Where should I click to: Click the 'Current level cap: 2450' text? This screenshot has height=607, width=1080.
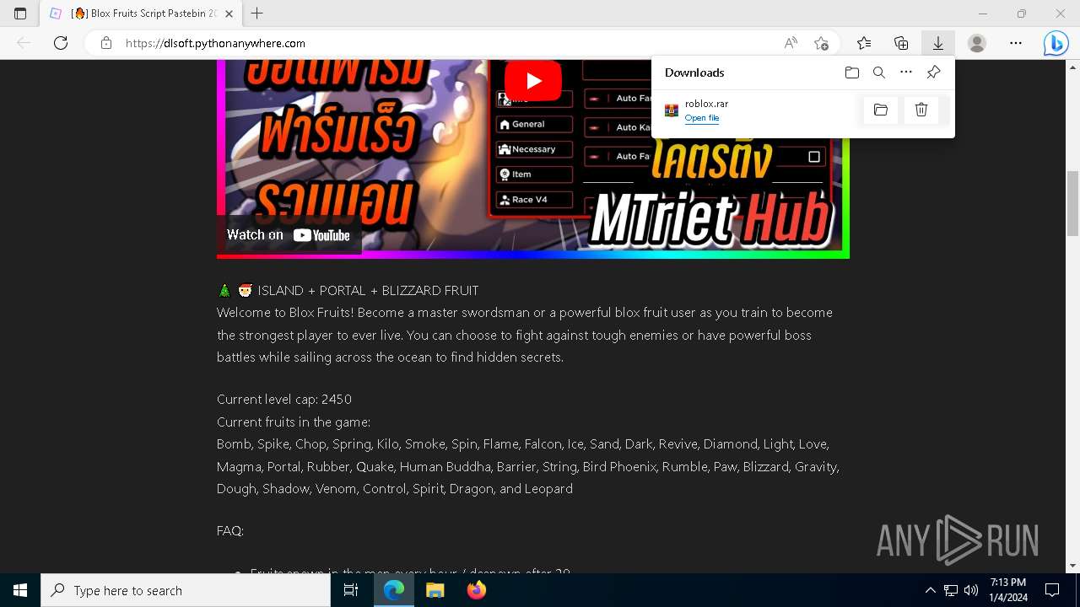coord(284,399)
